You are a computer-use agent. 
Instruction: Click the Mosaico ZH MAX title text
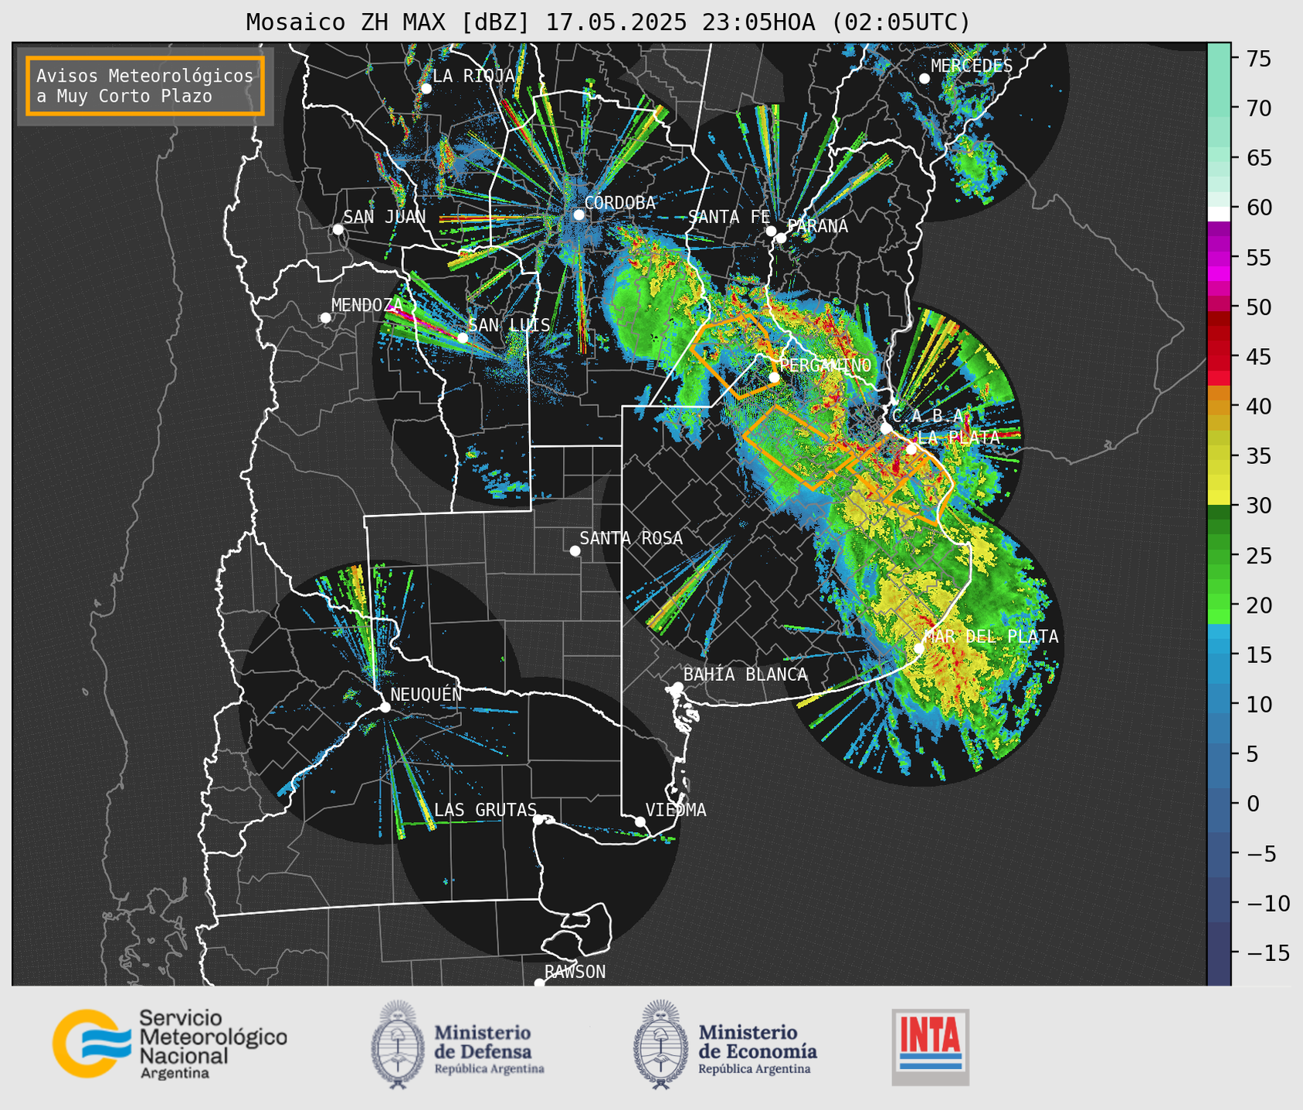click(608, 22)
